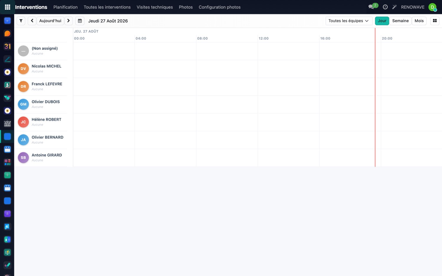442x276 pixels.
Task: Click the 'Interventions' app title
Action: click(31, 7)
